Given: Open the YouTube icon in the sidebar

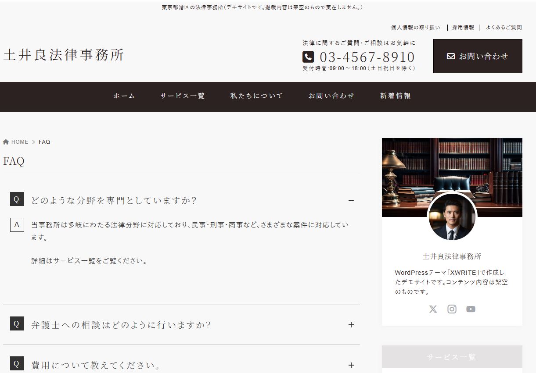Looking at the screenshot, I should [x=471, y=309].
